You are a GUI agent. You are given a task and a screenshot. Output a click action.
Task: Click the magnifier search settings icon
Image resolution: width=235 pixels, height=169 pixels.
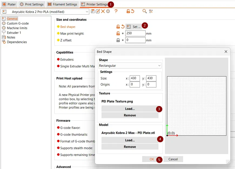point(145,11)
